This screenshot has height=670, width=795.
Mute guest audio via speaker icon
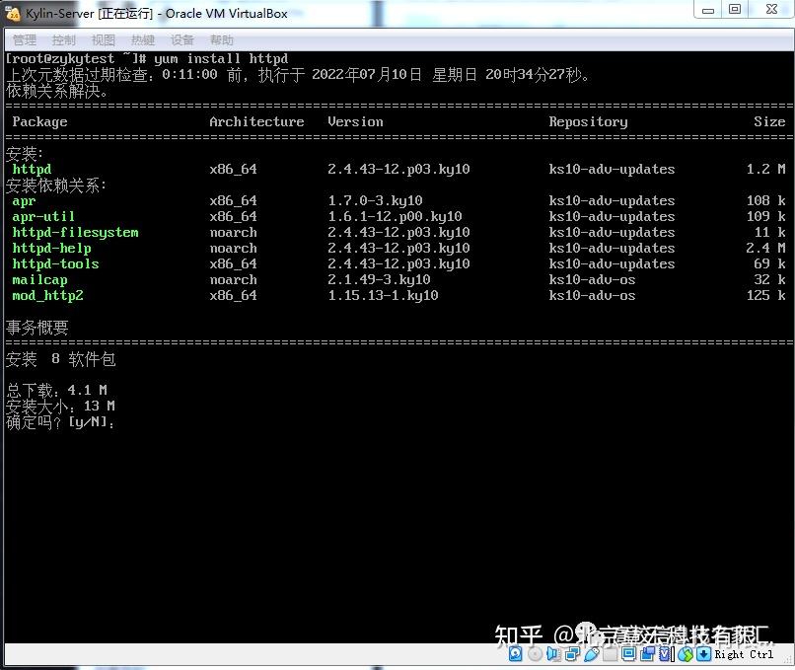(551, 653)
